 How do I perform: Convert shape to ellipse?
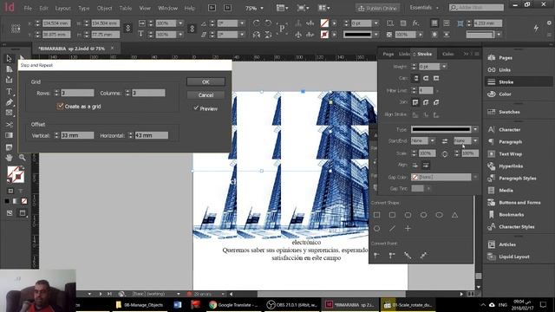(x=440, y=215)
